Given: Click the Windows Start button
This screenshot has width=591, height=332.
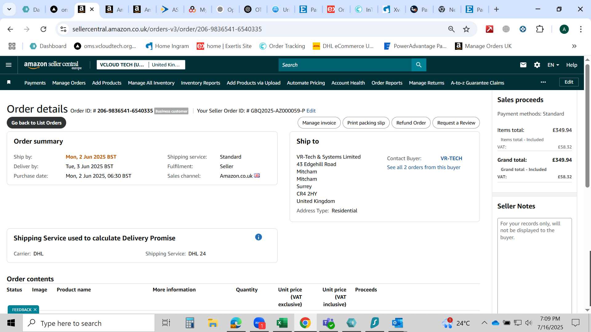Looking at the screenshot, I should tap(11, 323).
